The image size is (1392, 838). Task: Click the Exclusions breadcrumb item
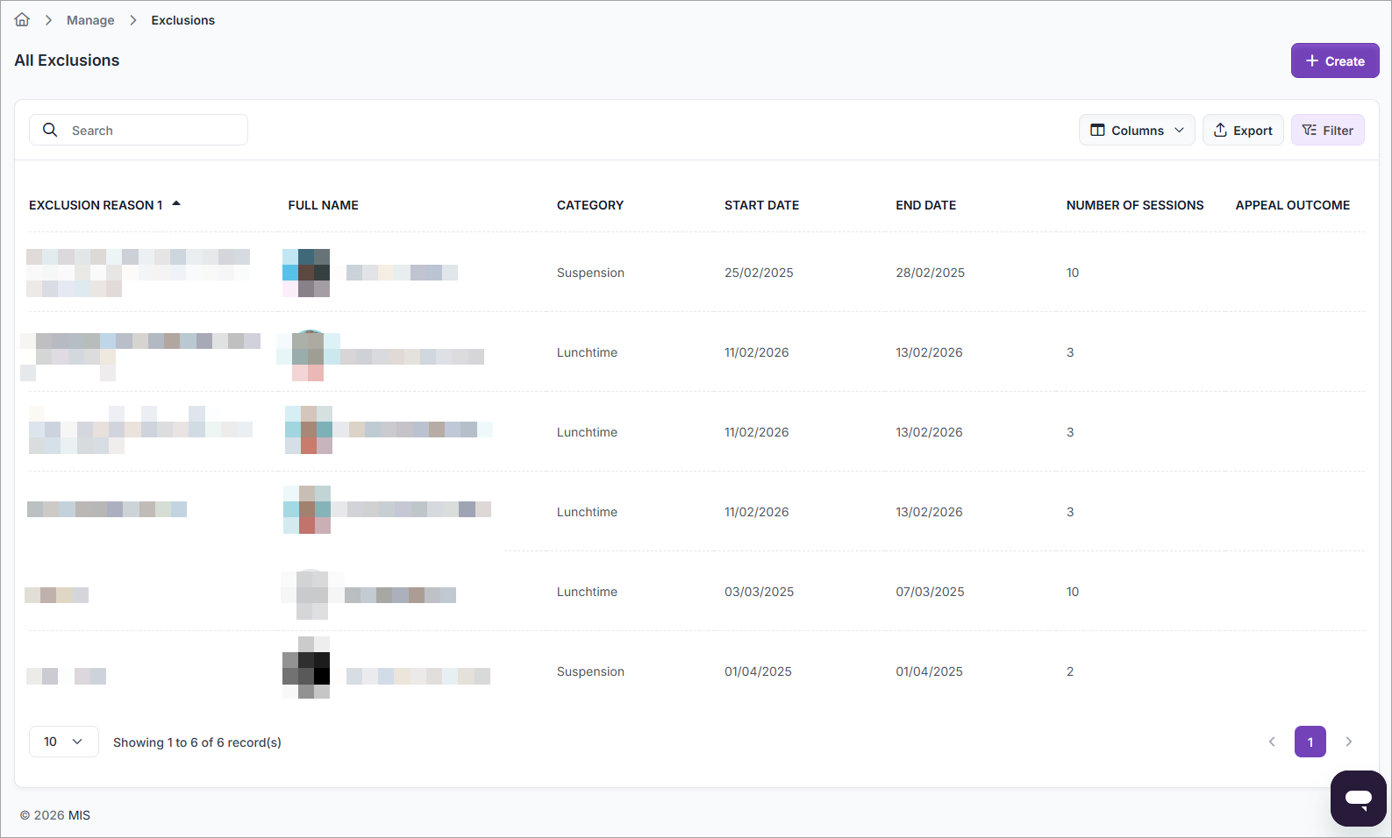182,20
